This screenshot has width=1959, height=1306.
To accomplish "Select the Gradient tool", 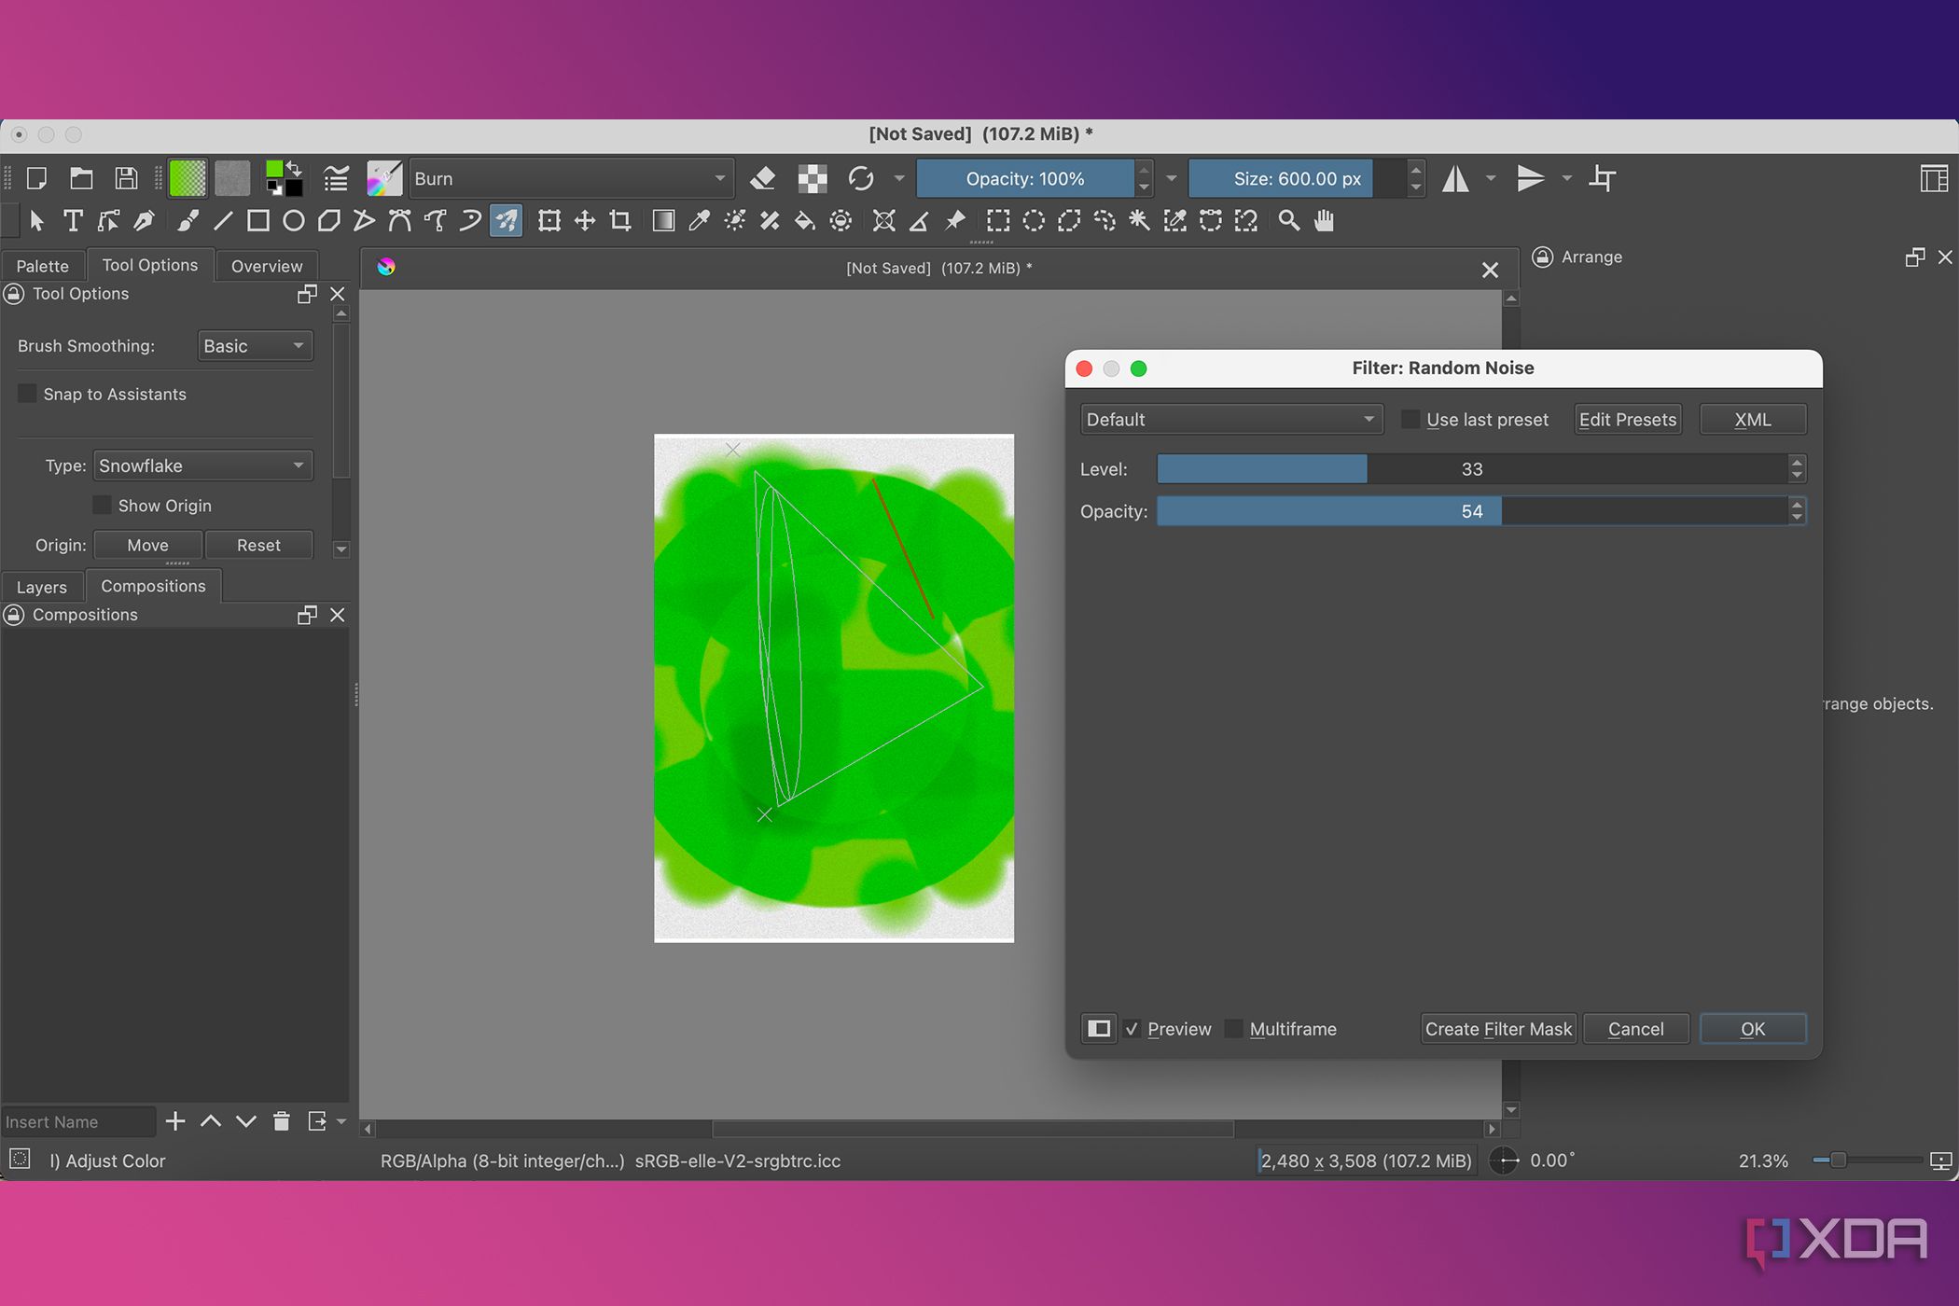I will pyautogui.click(x=663, y=221).
